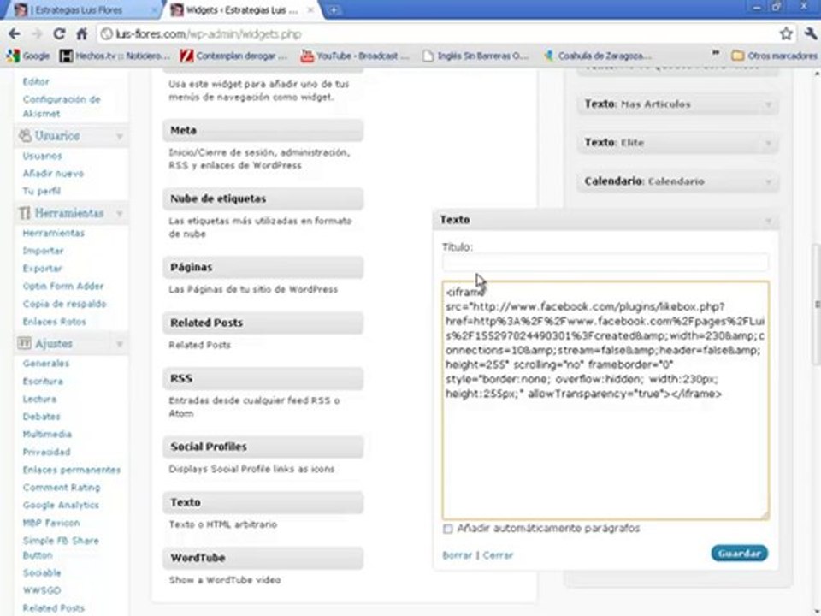Viewport: 821px width, 616px height.
Task: Open Comment Rating settings
Action: click(x=62, y=488)
